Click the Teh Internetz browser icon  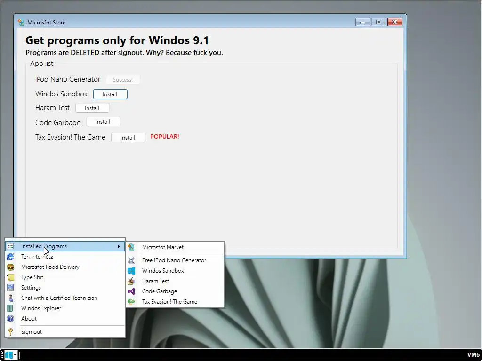pyautogui.click(x=10, y=257)
